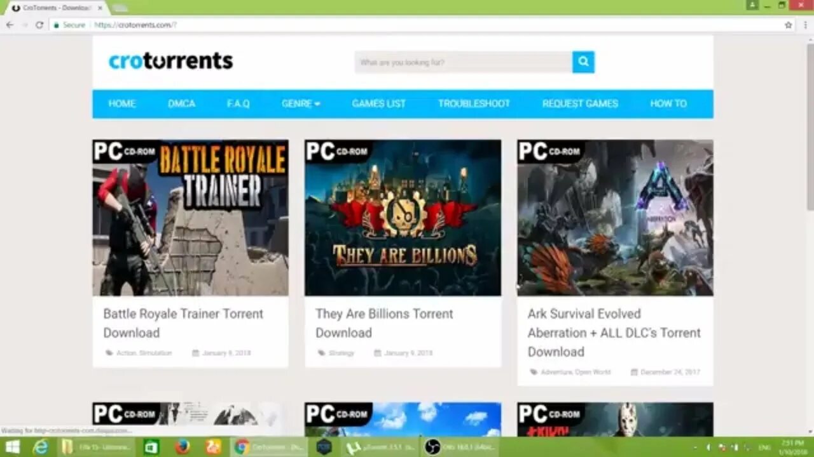This screenshot has width=814, height=457.
Task: Click the tag icon beside Action, Simulation
Action: [x=109, y=353]
